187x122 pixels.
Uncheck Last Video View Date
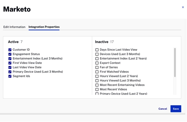point(10,67)
